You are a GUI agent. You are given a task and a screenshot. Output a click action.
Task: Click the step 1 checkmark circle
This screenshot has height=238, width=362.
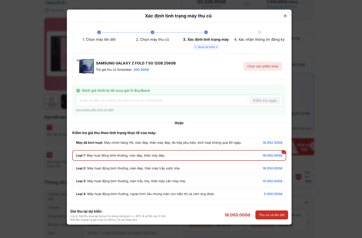(99, 32)
